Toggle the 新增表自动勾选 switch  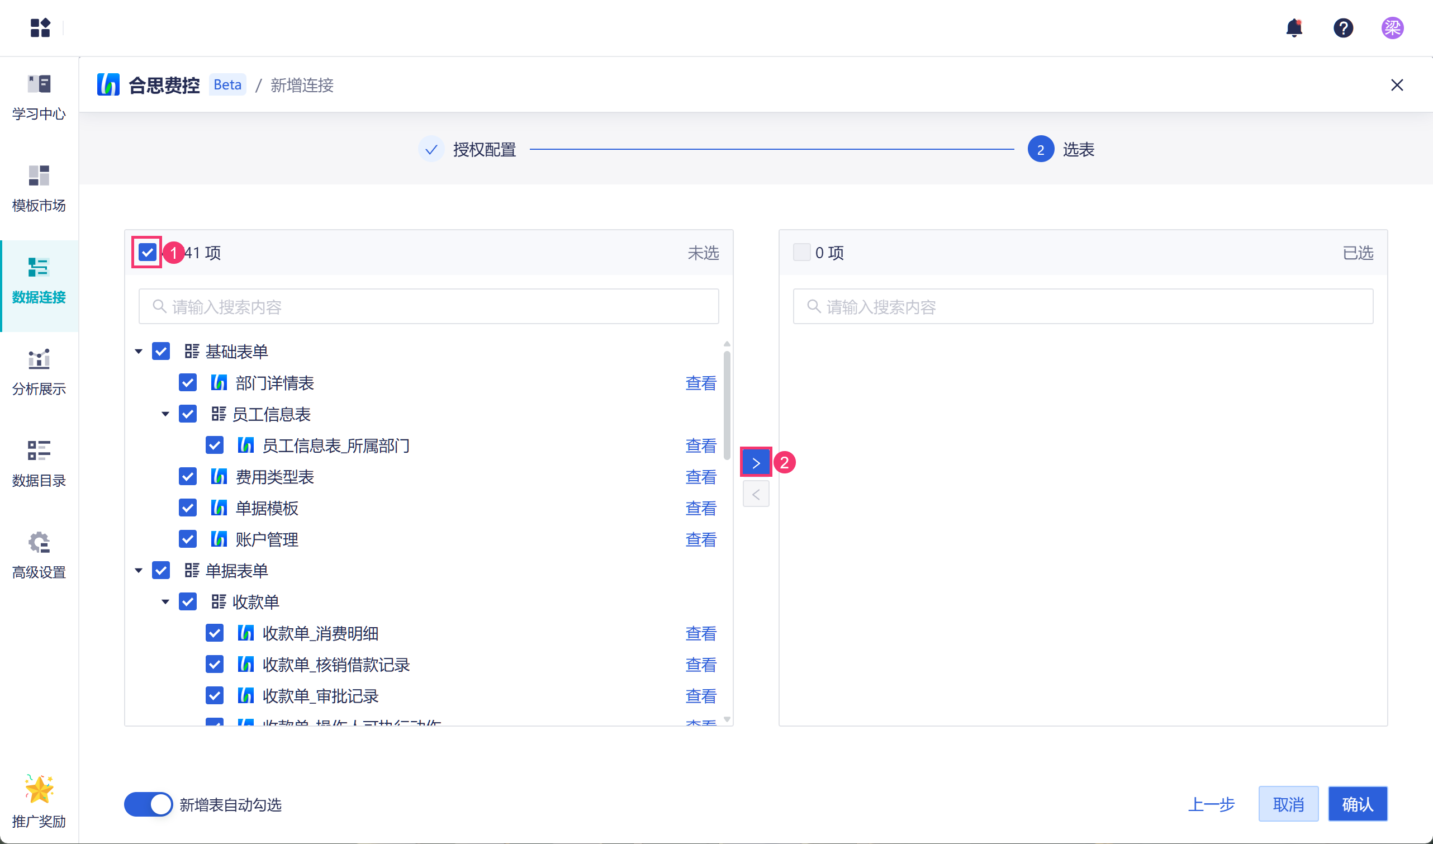149,804
